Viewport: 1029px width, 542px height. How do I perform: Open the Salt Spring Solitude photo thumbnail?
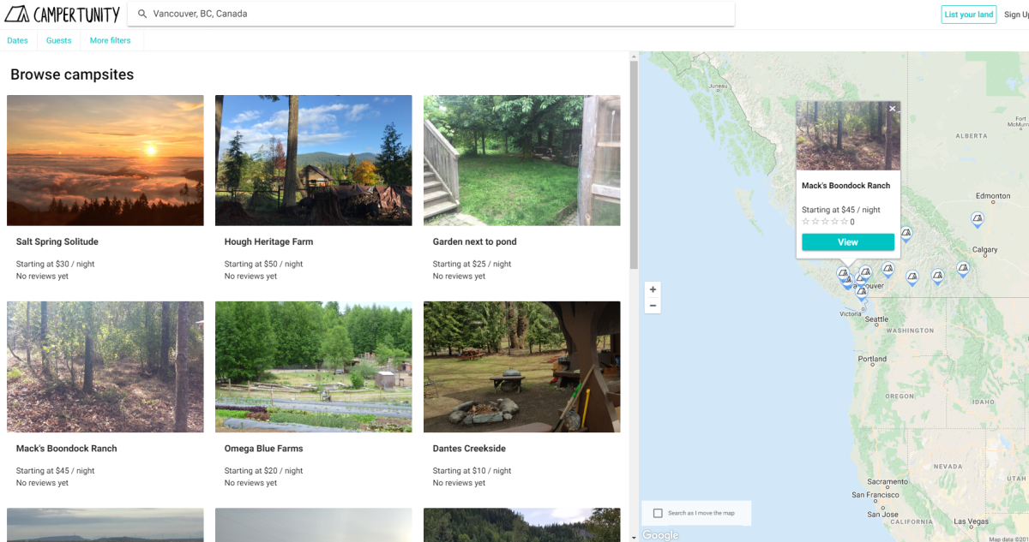pyautogui.click(x=105, y=160)
